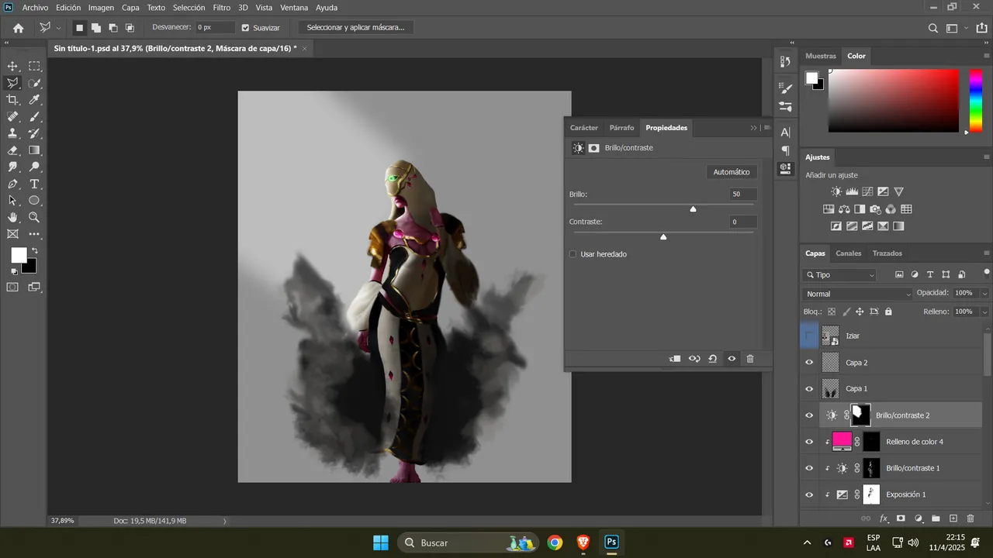
Task: Swap foreground and background colors
Action: pyautogui.click(x=34, y=250)
